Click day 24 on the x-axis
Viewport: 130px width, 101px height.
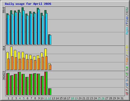[x=95, y=98]
